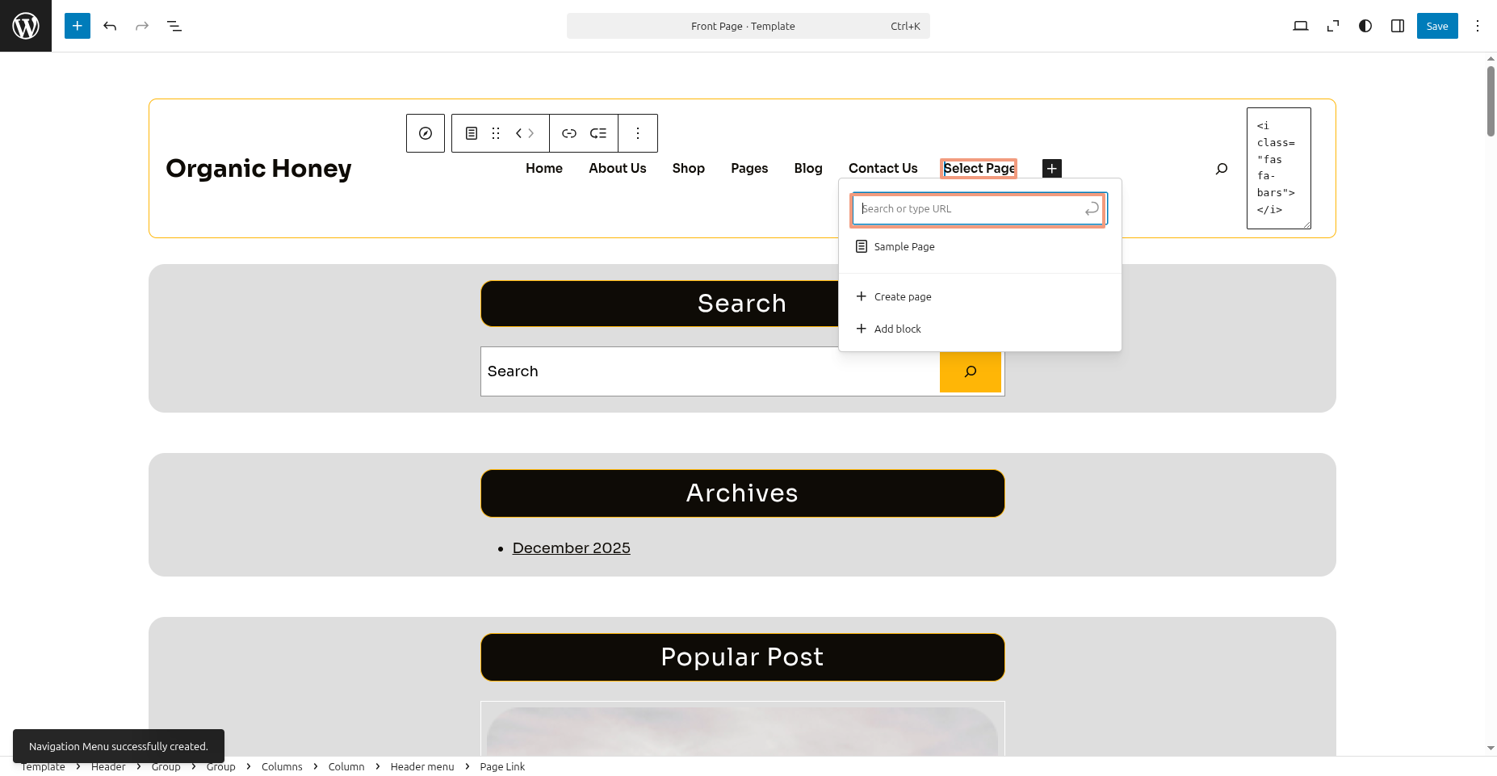Image resolution: width=1497 pixels, height=776 pixels.
Task: Click the Add submenu toolbar icon
Action: [598, 133]
